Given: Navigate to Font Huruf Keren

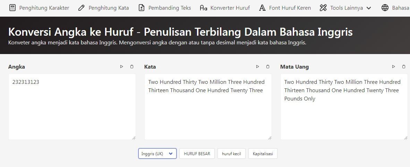Looking at the screenshot, I should pos(285,8).
